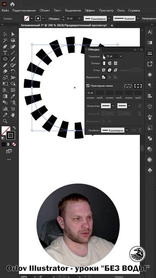The height and width of the screenshot is (278, 156).
Task: Select the Rotate tool
Action: (13, 71)
